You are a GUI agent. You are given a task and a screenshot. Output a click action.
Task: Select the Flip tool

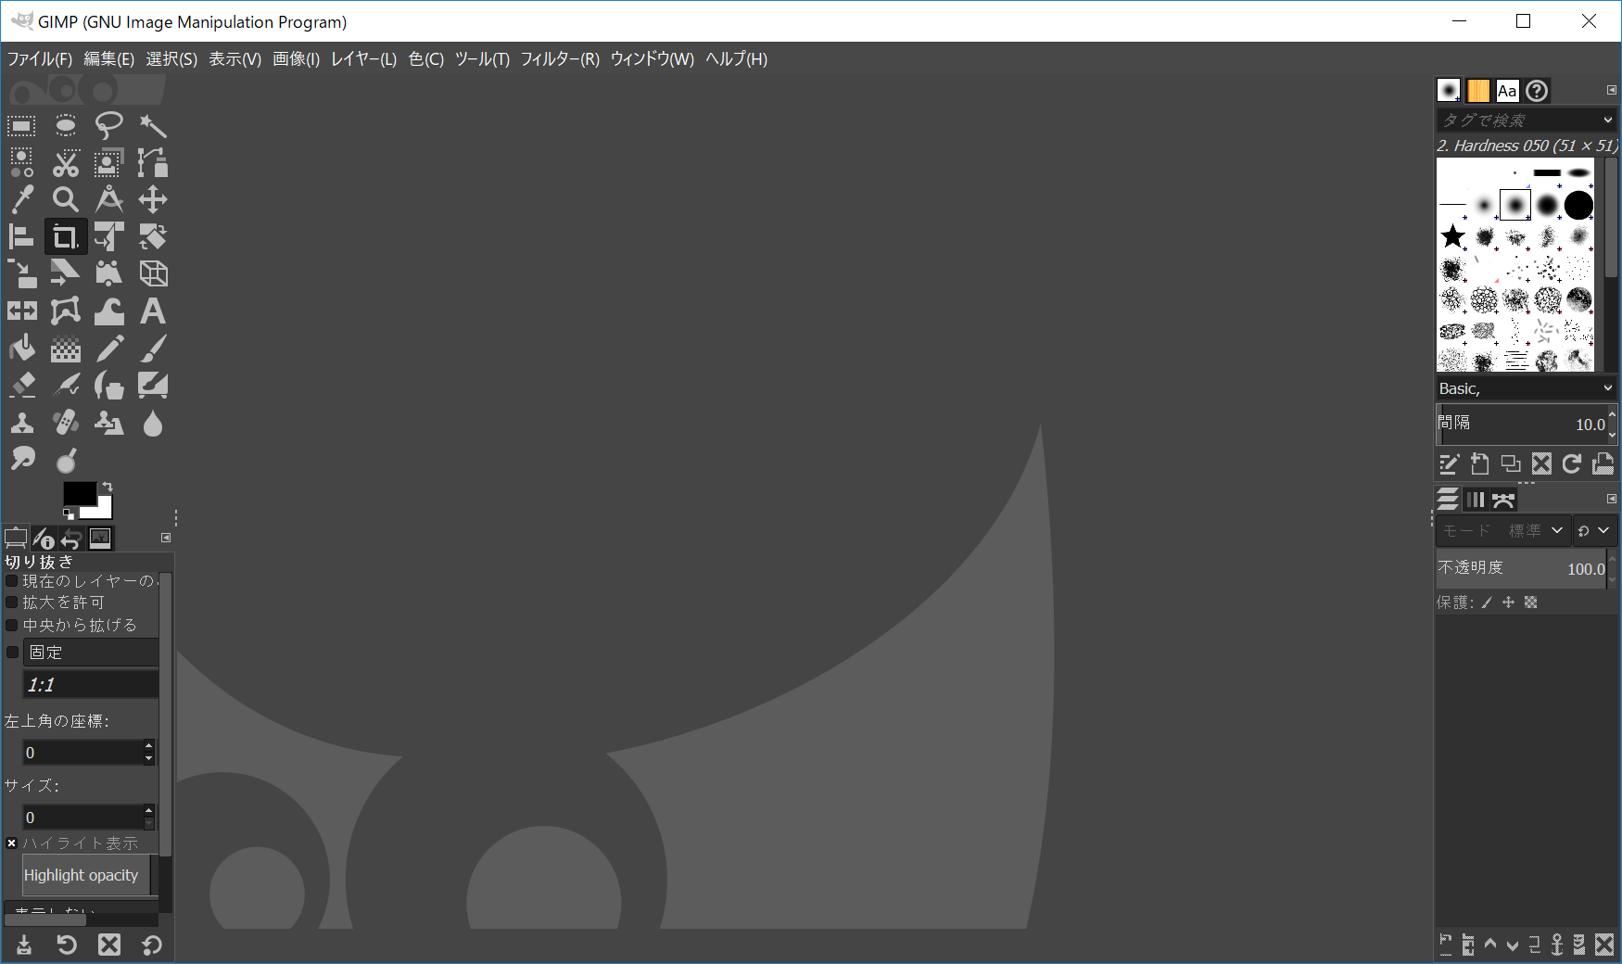[22, 311]
